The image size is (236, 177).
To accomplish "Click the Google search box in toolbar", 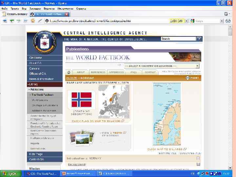I will 207,21.
